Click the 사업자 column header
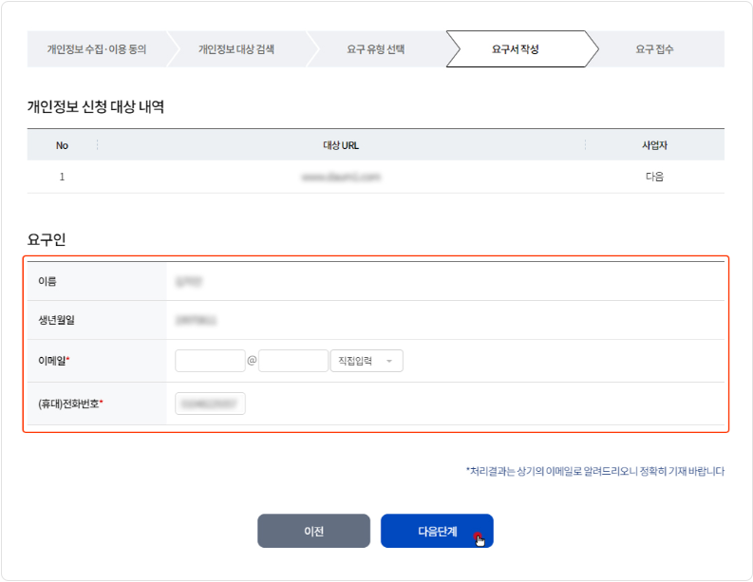 (x=654, y=145)
